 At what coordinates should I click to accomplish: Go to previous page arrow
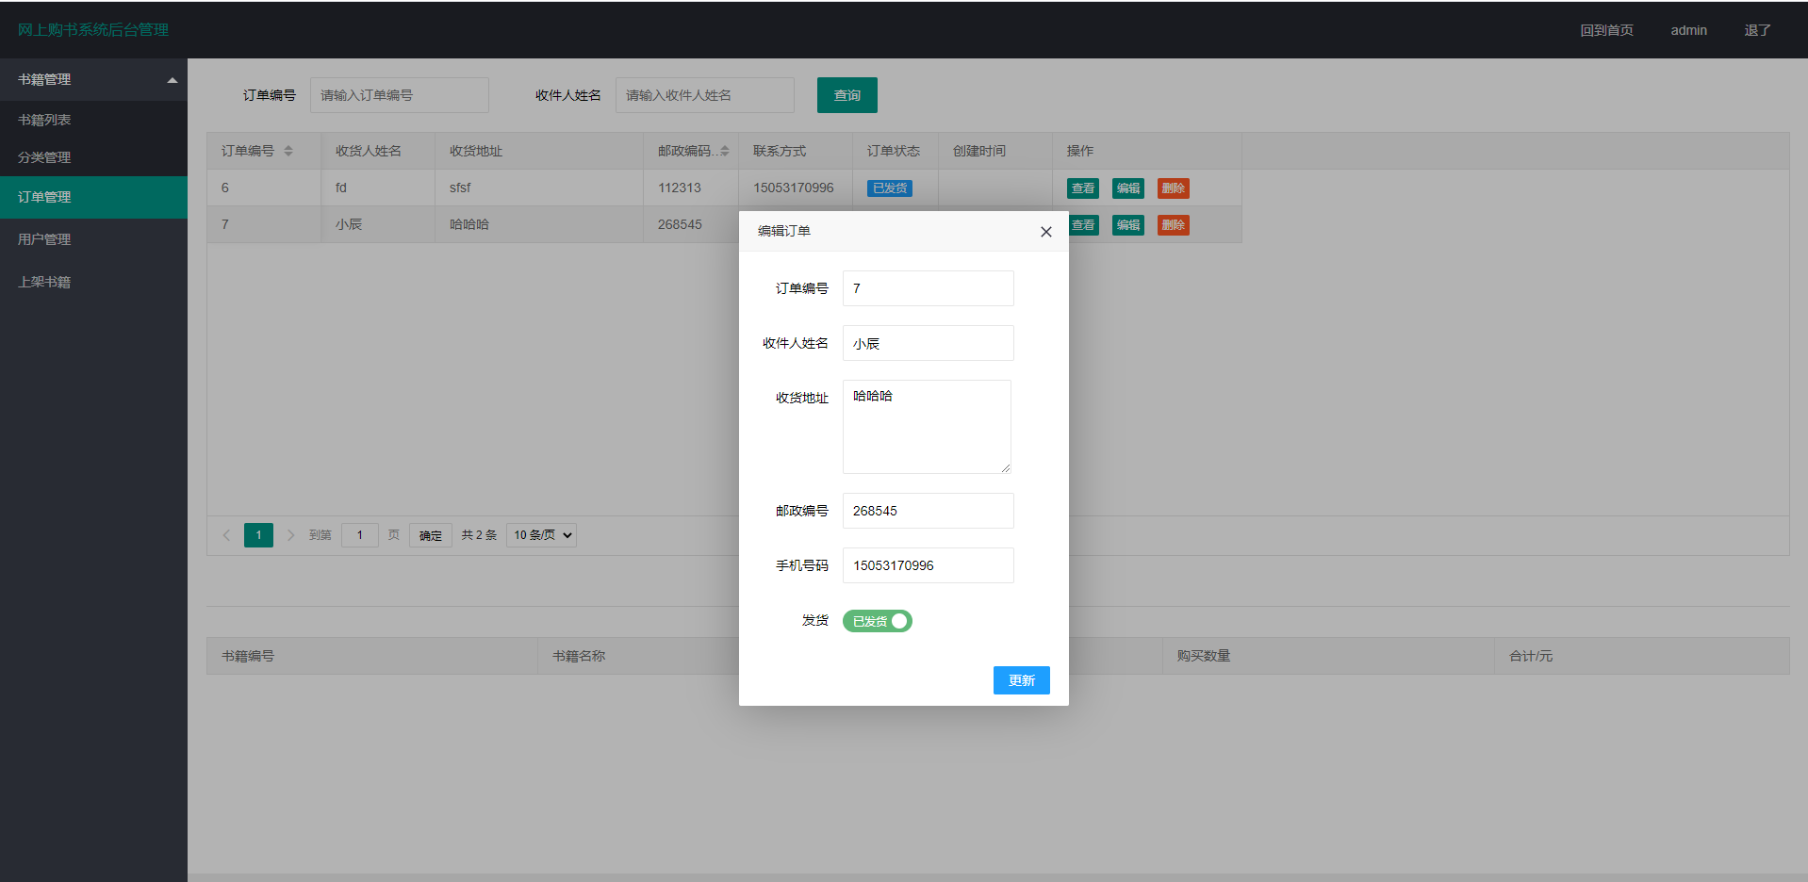(226, 535)
